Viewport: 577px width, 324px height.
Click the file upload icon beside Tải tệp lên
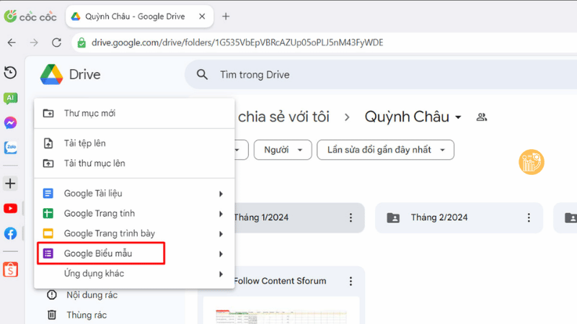coord(48,143)
